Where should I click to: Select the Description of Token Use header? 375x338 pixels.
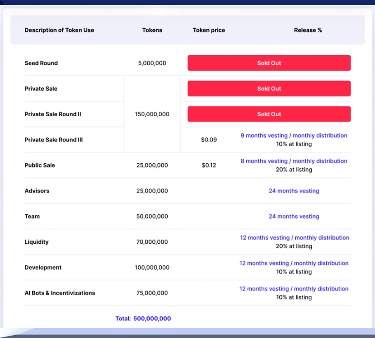pos(59,30)
